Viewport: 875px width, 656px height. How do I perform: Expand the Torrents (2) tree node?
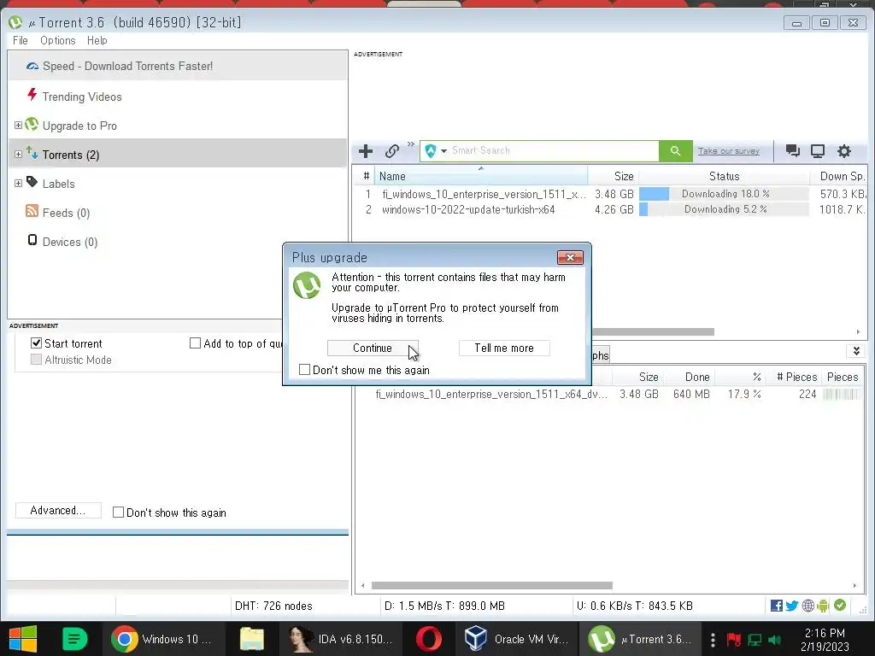(18, 154)
